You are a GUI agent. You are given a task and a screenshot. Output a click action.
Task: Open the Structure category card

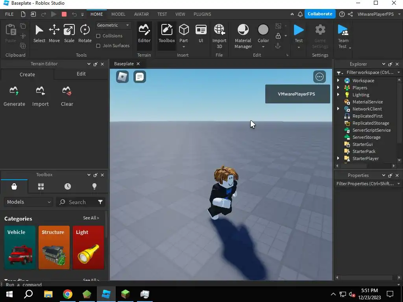pos(54,248)
